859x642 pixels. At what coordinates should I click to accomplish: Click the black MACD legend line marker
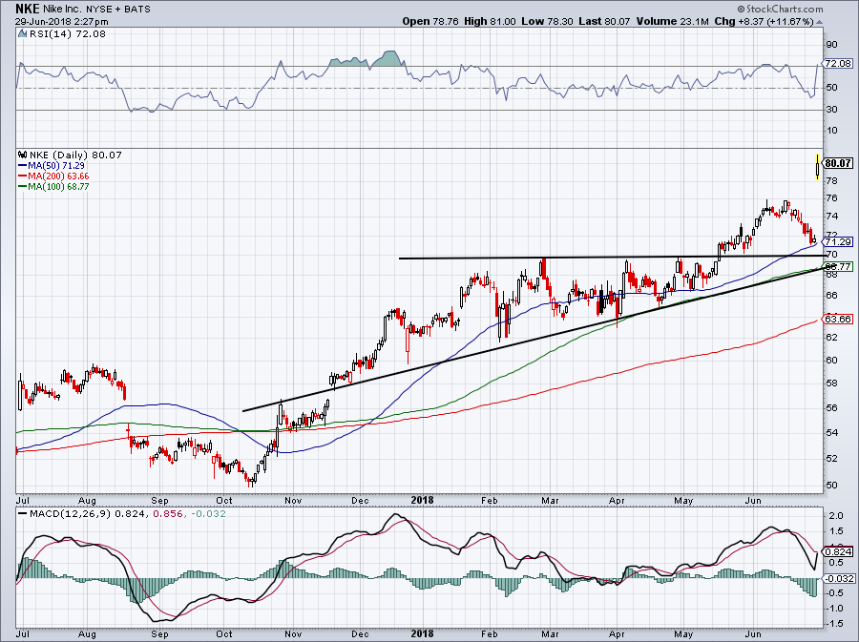coord(22,514)
